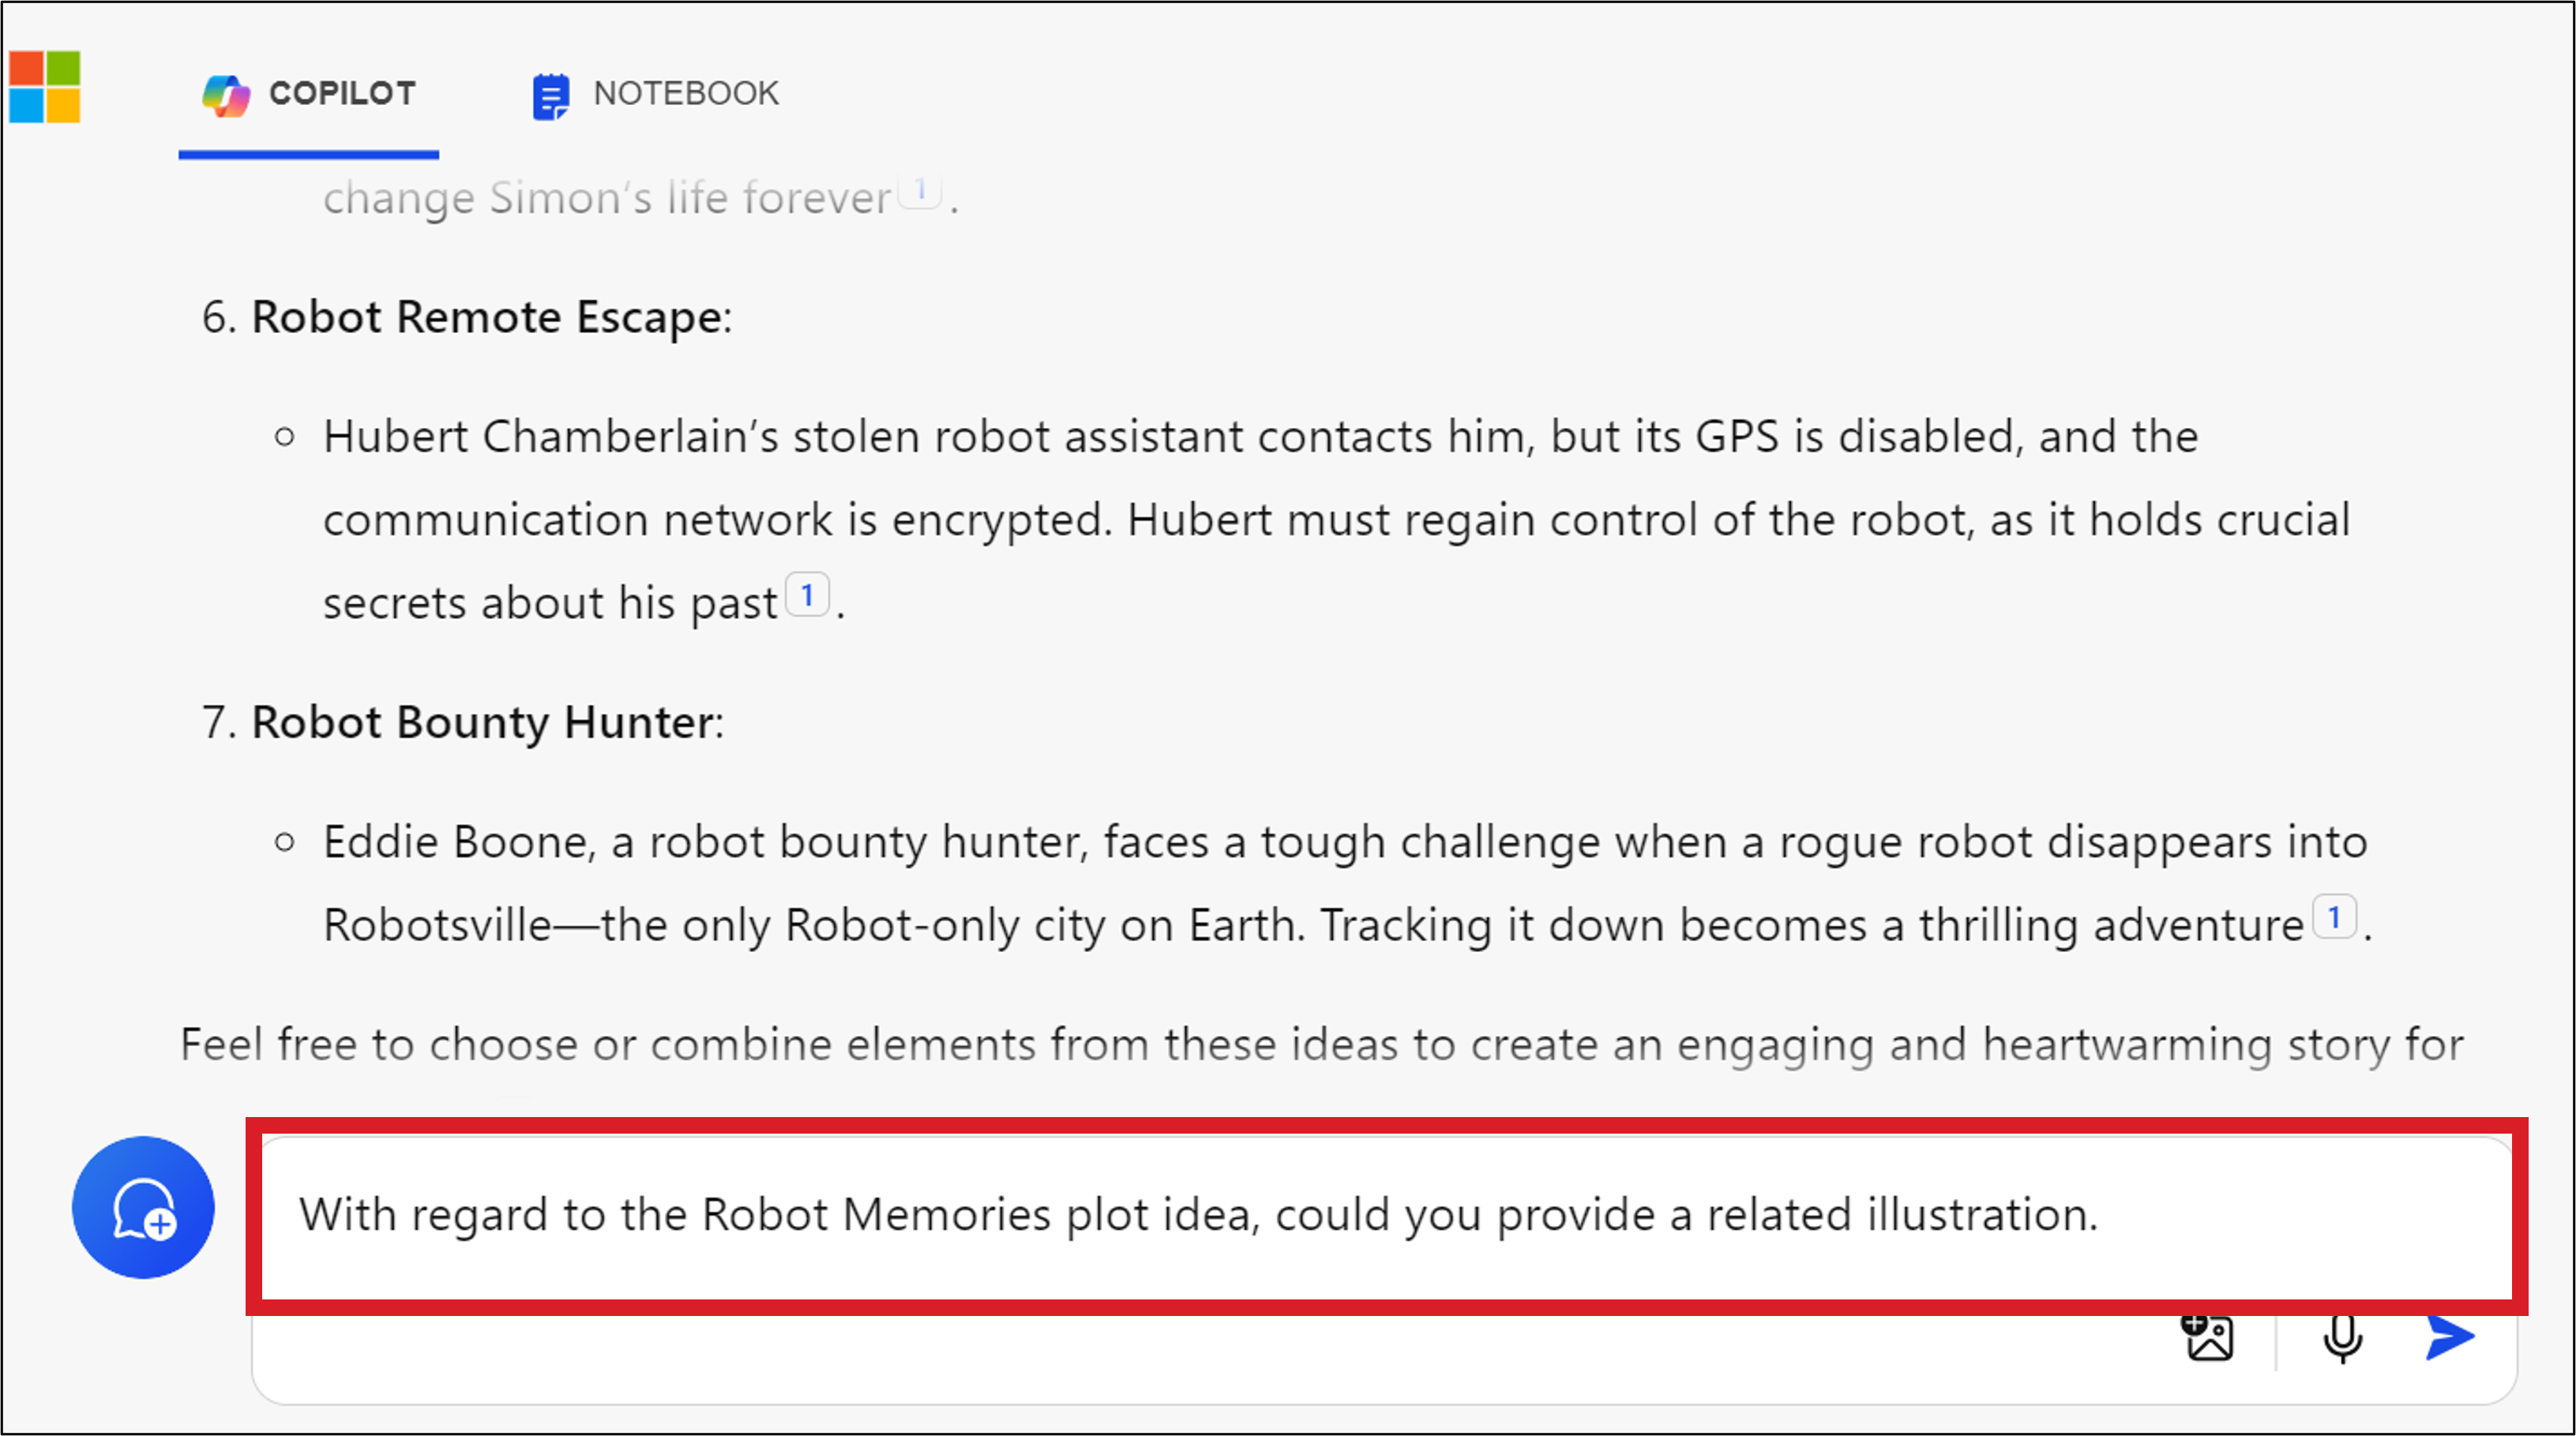Activate the microphone for voice input
The height and width of the screenshot is (1436, 2576).
click(x=2342, y=1338)
